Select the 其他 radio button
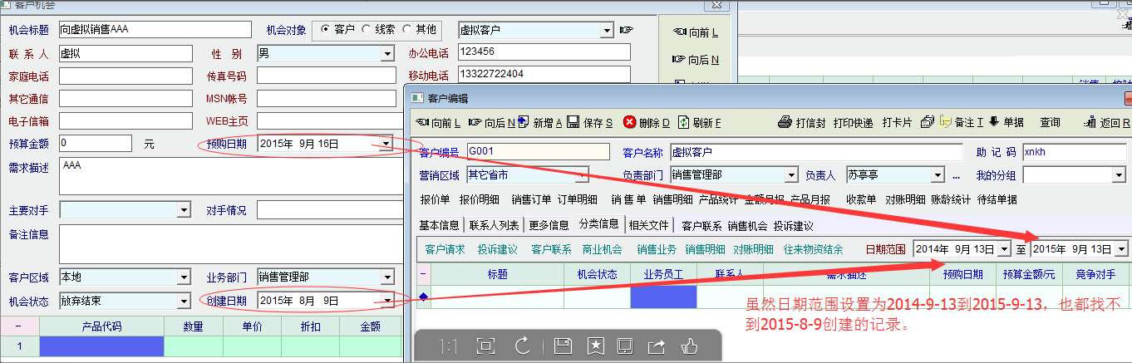 (407, 30)
